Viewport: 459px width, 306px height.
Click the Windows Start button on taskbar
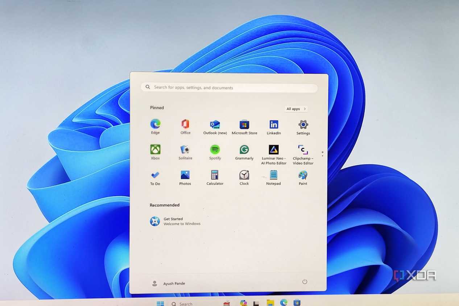pos(160,303)
